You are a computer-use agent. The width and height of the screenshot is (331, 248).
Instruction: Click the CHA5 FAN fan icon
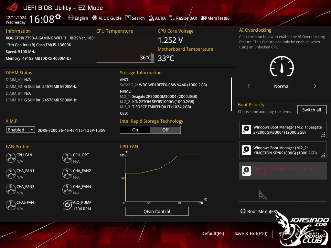point(11,205)
